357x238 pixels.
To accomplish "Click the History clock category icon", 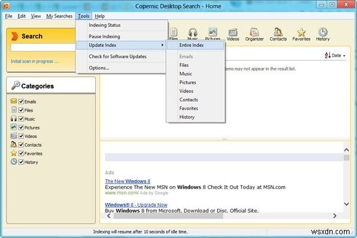I will point(14,161).
